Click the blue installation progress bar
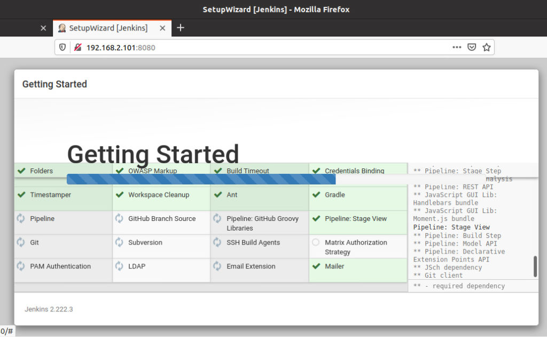Image resolution: width=547 pixels, height=337 pixels. pyautogui.click(x=201, y=179)
